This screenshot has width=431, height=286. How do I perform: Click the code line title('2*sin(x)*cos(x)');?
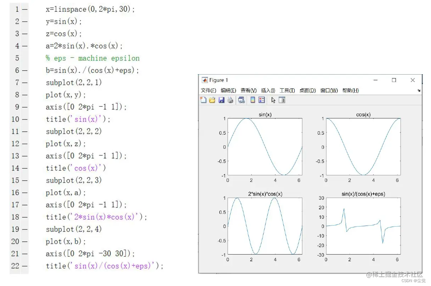tap(96, 217)
